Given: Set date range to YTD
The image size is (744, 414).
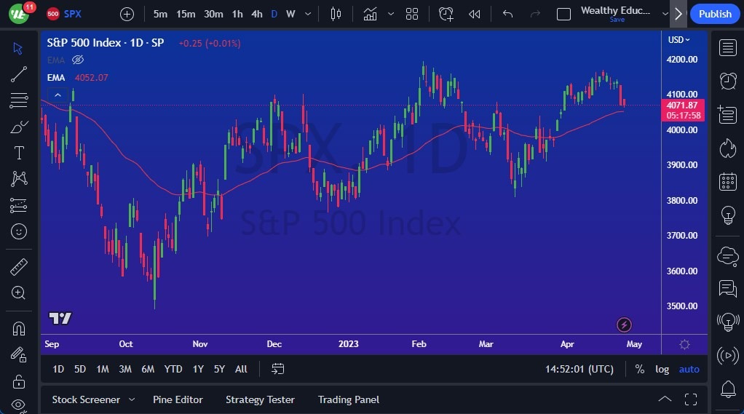Looking at the screenshot, I should point(173,369).
